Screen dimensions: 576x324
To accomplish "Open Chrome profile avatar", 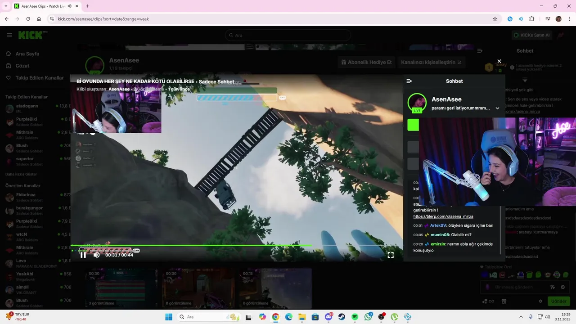I will pos(558,19).
